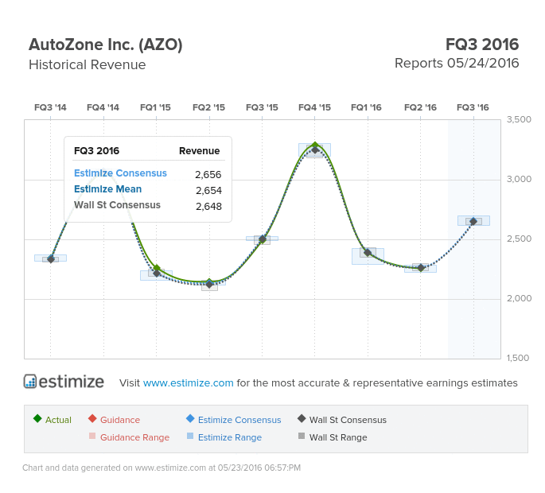Click the blue Estimize Consensus legend diamond
The height and width of the screenshot is (493, 545).
[190, 418]
